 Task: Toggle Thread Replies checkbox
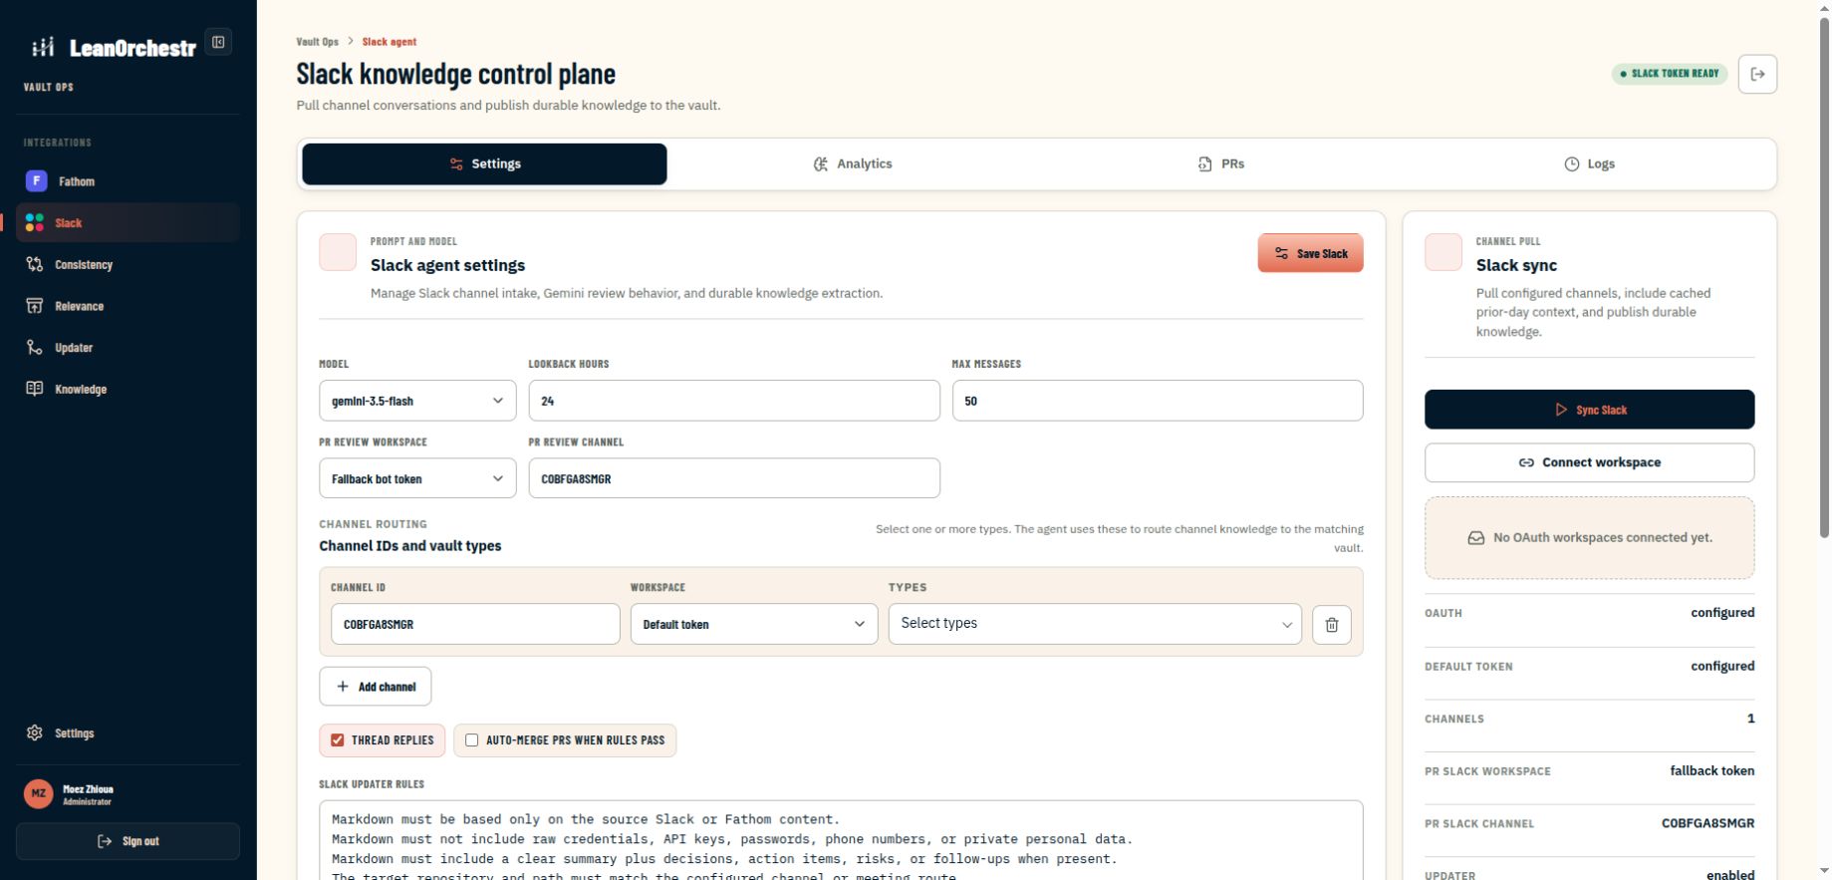click(x=338, y=740)
